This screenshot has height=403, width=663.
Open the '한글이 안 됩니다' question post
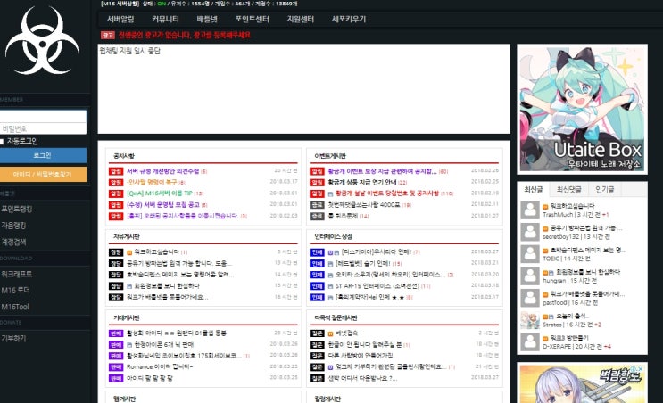pos(364,345)
